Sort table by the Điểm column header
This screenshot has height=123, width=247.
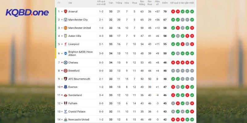(165, 3)
